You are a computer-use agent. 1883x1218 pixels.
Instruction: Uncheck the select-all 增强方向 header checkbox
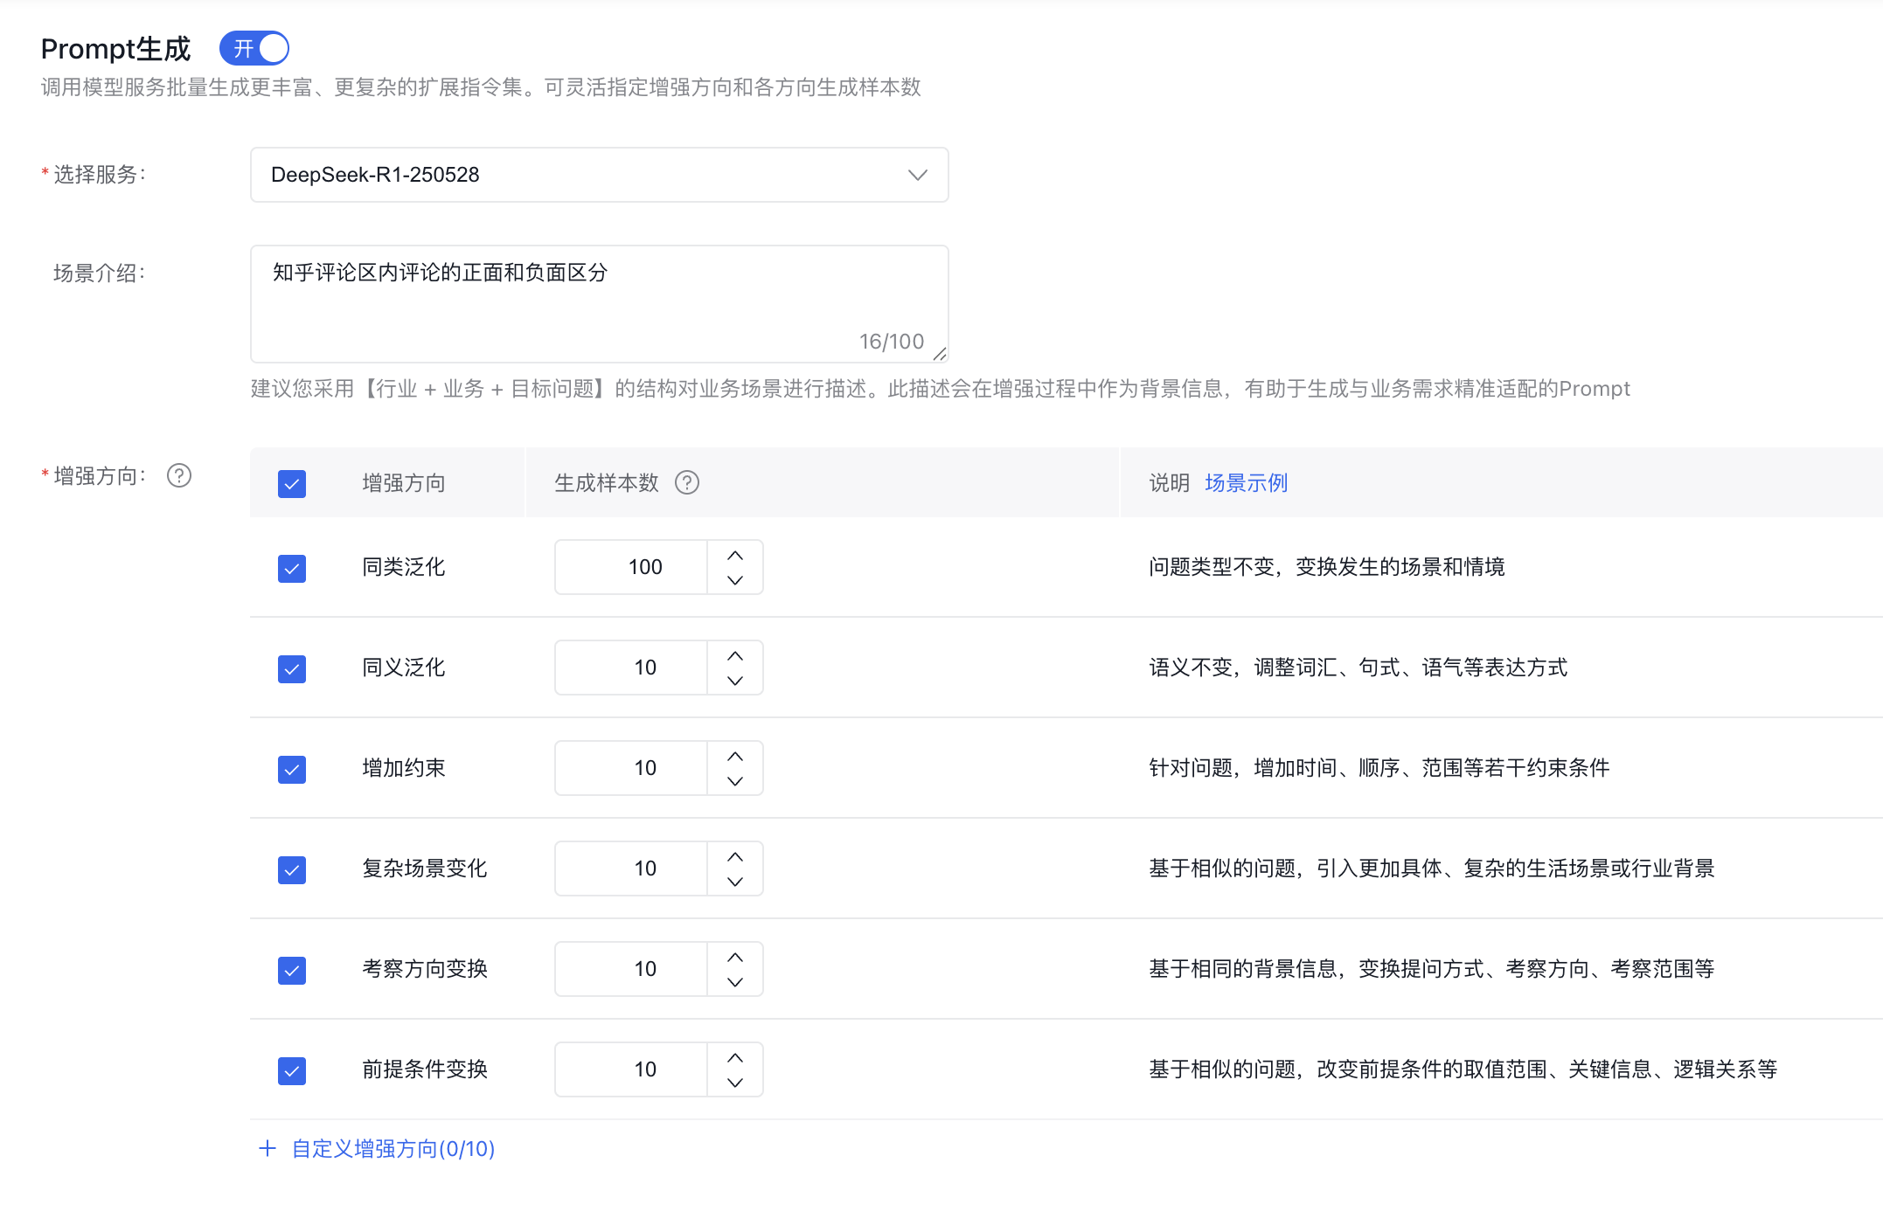click(292, 483)
